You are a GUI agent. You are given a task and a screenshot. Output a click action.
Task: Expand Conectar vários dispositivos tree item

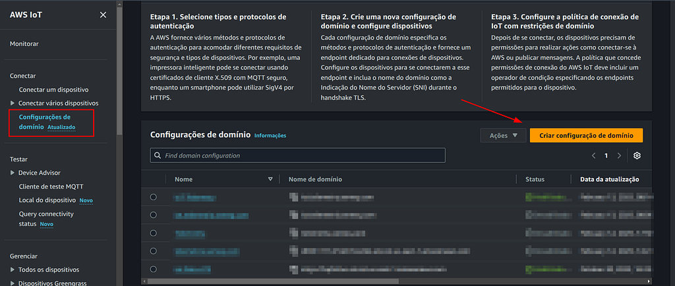[13, 103]
